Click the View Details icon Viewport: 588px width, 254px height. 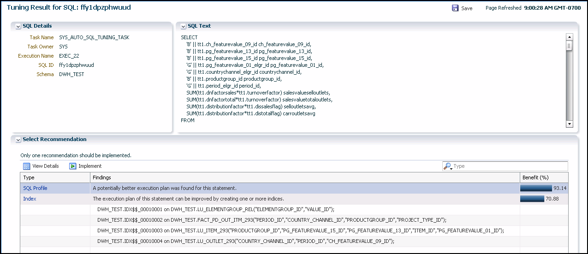(27, 166)
